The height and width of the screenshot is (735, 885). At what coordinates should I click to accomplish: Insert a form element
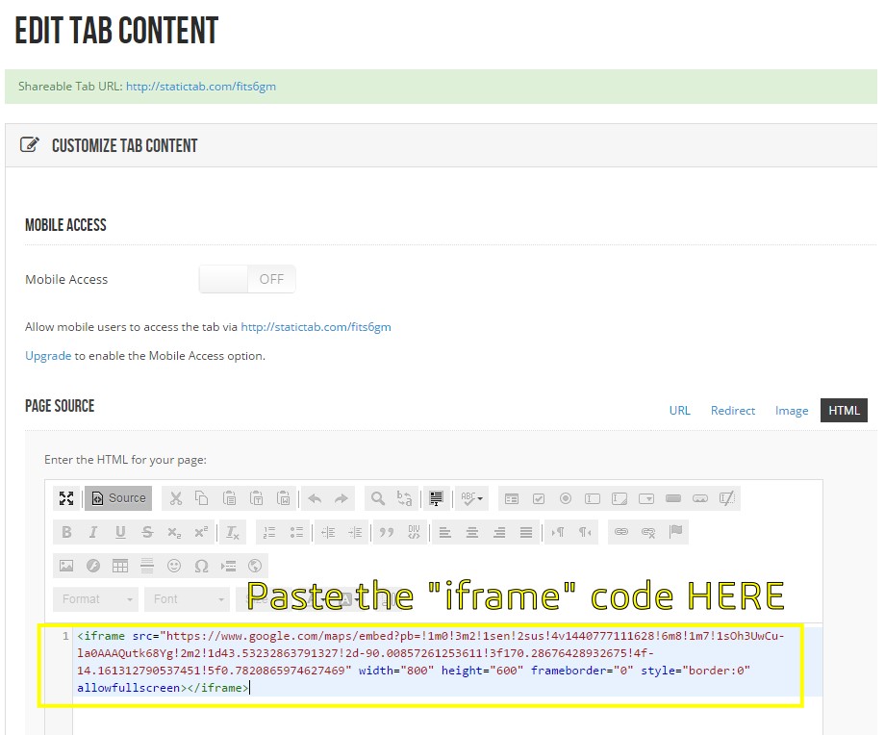pos(512,498)
